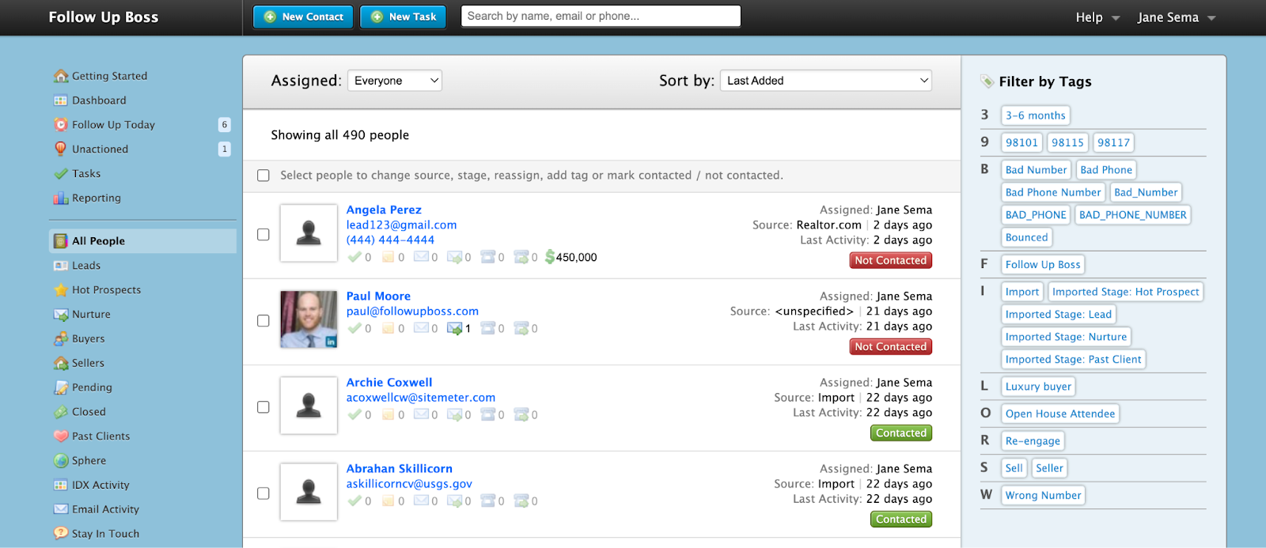Click the Follow Up Today count badge
This screenshot has width=1266, height=548.
(225, 125)
